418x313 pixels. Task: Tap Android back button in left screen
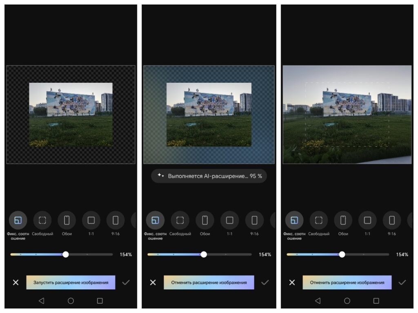click(41, 301)
